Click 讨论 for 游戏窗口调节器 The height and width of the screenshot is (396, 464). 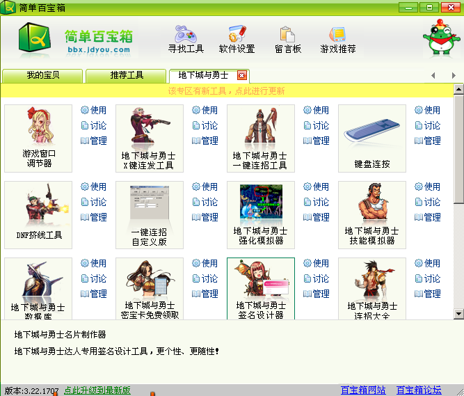pos(93,125)
